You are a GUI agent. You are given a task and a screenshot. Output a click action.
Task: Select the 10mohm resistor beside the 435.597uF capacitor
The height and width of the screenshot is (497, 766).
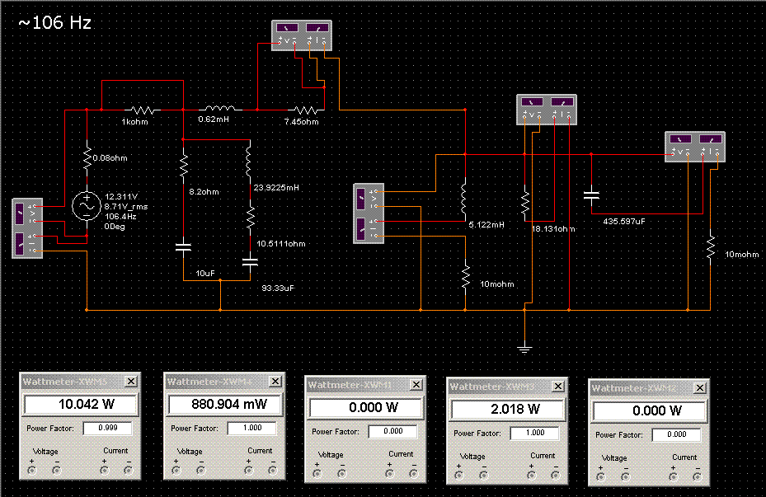coord(711,247)
